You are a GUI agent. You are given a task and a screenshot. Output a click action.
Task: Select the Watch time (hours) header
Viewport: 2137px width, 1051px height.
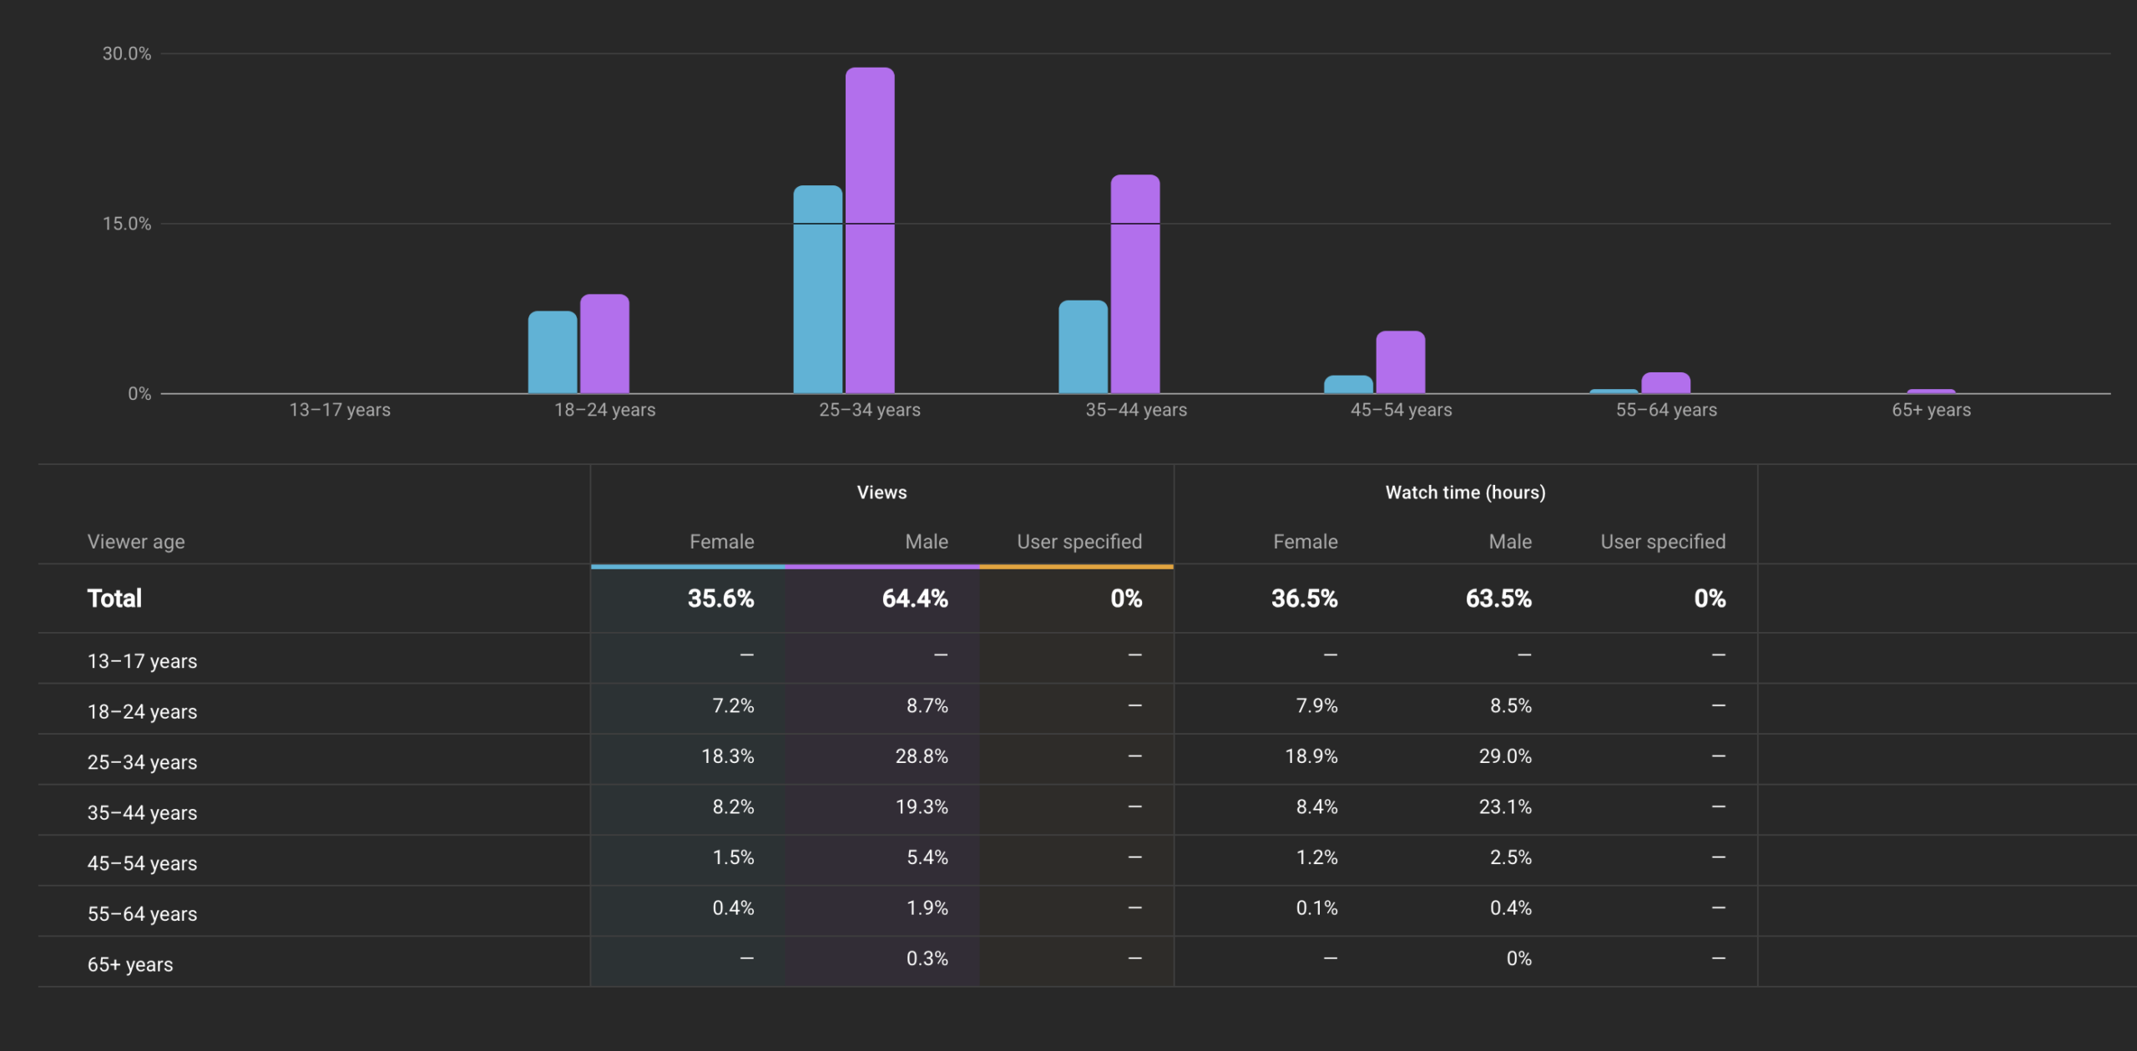point(1465,493)
